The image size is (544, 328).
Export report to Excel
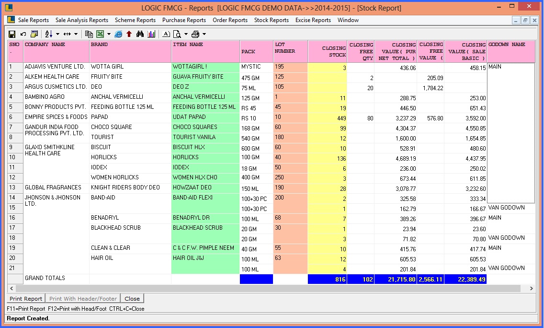coord(101,34)
